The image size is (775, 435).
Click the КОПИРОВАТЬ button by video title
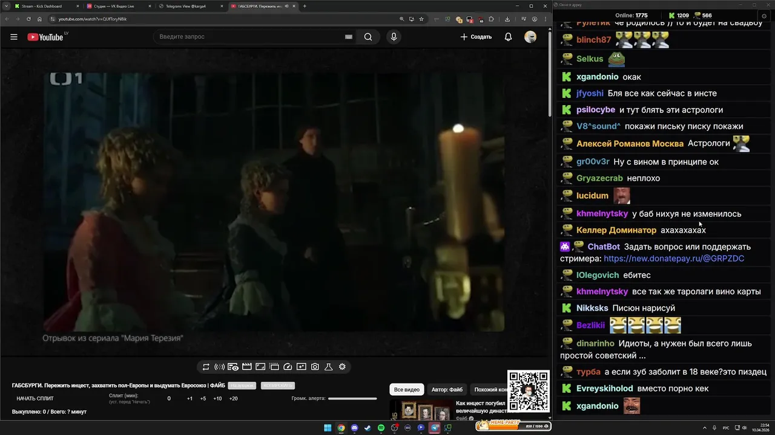point(277,385)
